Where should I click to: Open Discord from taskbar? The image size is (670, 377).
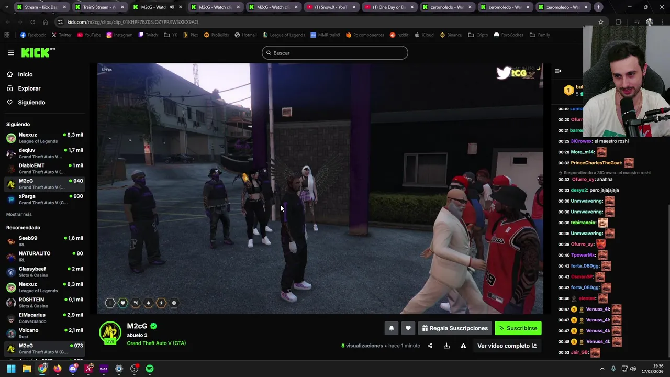point(73,369)
